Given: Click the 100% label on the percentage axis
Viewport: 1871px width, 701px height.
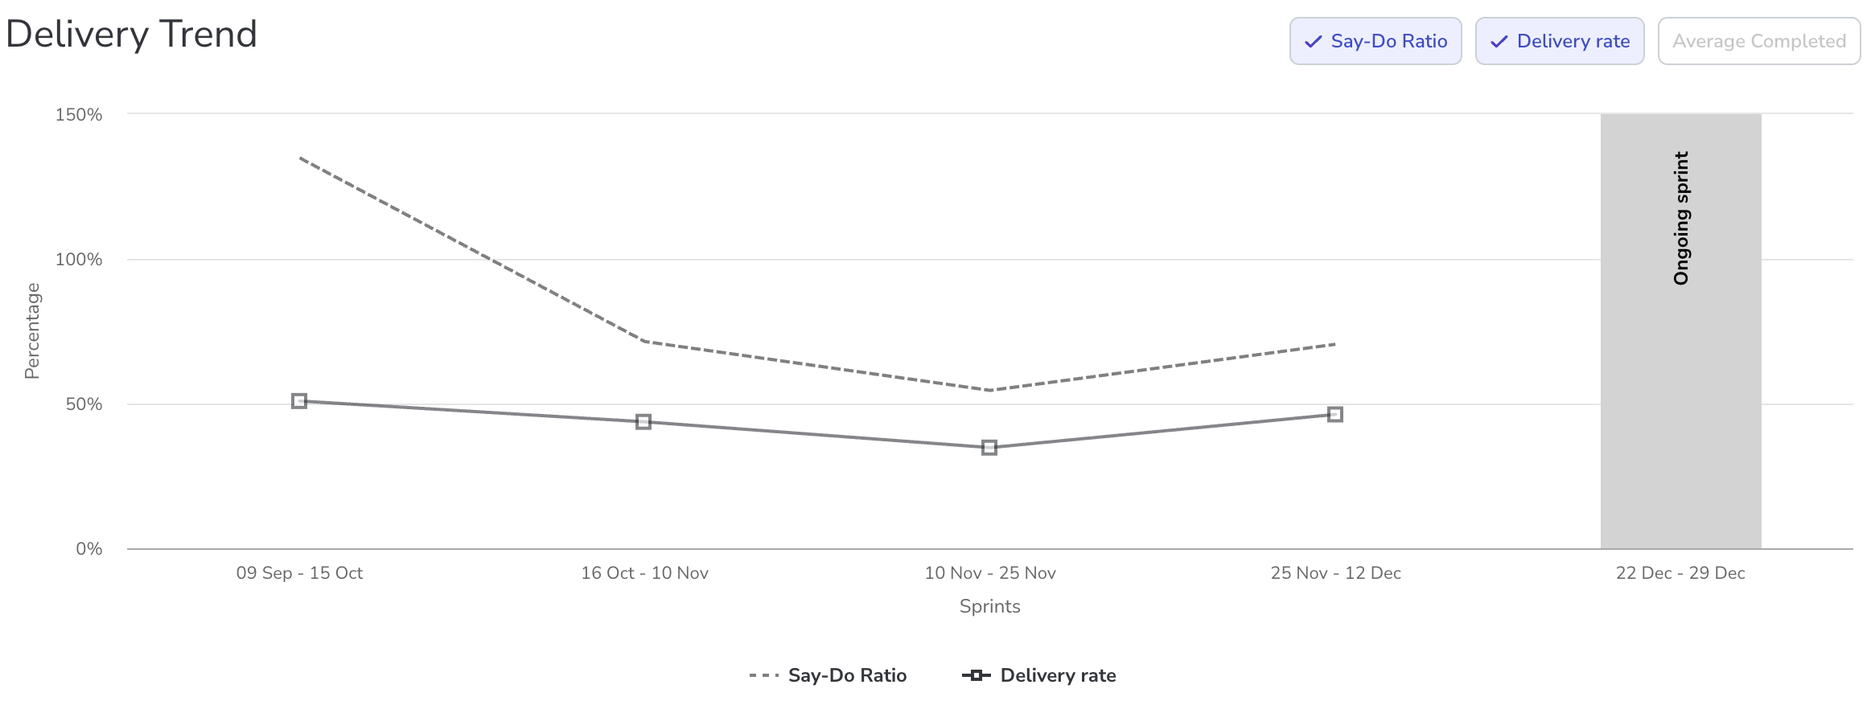Looking at the screenshot, I should point(79,260).
